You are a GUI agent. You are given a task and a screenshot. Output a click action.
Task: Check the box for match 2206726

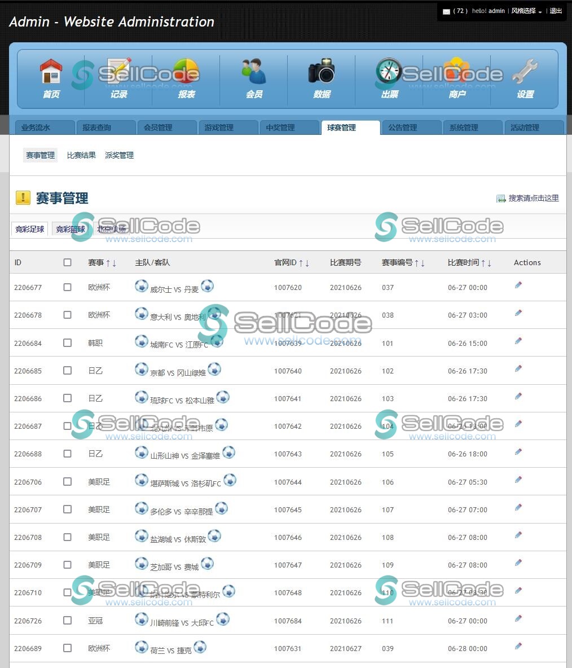click(67, 620)
